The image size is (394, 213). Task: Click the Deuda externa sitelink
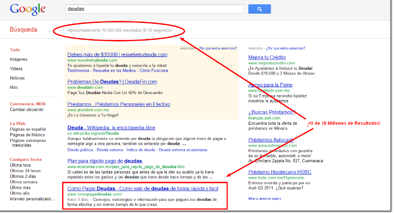(110, 150)
